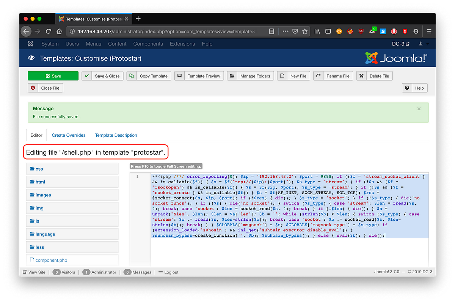
Task: Click Messages counter in status bar
Action: click(138, 272)
